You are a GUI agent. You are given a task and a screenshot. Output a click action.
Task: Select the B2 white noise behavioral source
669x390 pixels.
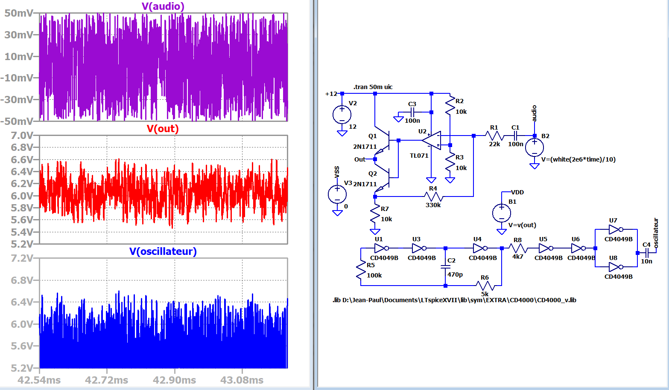(534, 148)
